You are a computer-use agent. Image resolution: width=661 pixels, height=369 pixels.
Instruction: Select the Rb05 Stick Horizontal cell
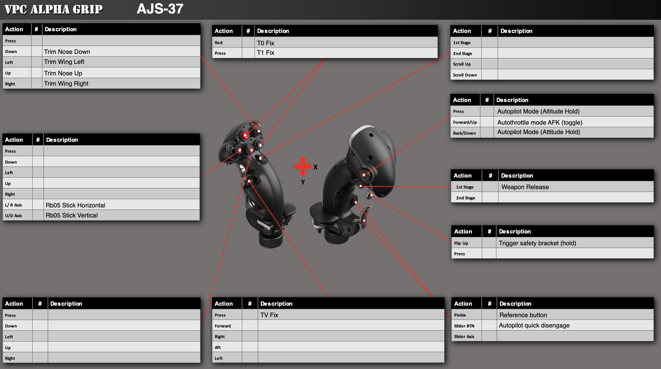coord(122,205)
